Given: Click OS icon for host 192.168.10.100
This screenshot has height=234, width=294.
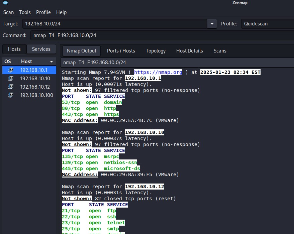Looking at the screenshot, I should click(11, 95).
